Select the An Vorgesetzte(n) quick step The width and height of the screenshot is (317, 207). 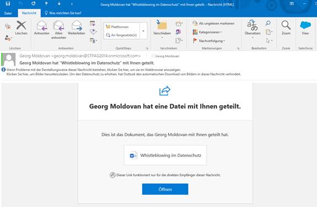click(122, 35)
